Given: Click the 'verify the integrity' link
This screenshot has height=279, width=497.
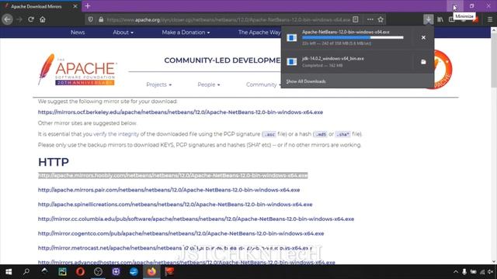Looking at the screenshot, I should tap(116, 134).
